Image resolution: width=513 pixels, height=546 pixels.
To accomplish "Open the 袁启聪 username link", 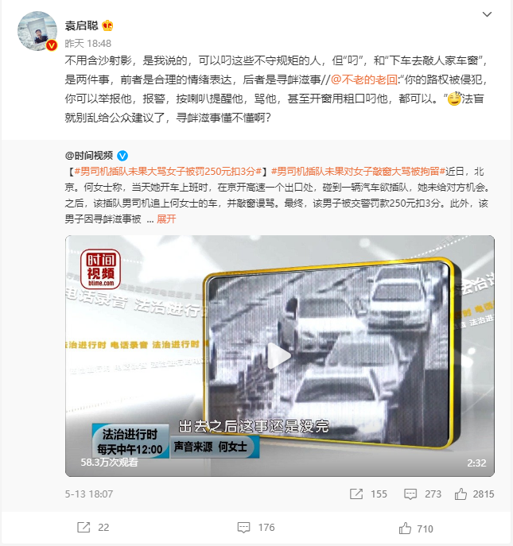I will tap(82, 25).
